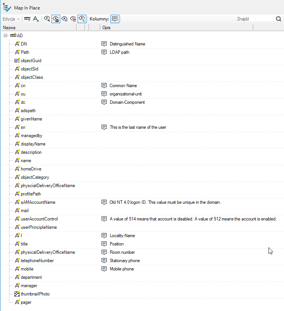Select the physcialDeliveryOfficeName attribute
This screenshot has width=284, height=311.
click(x=48, y=186)
